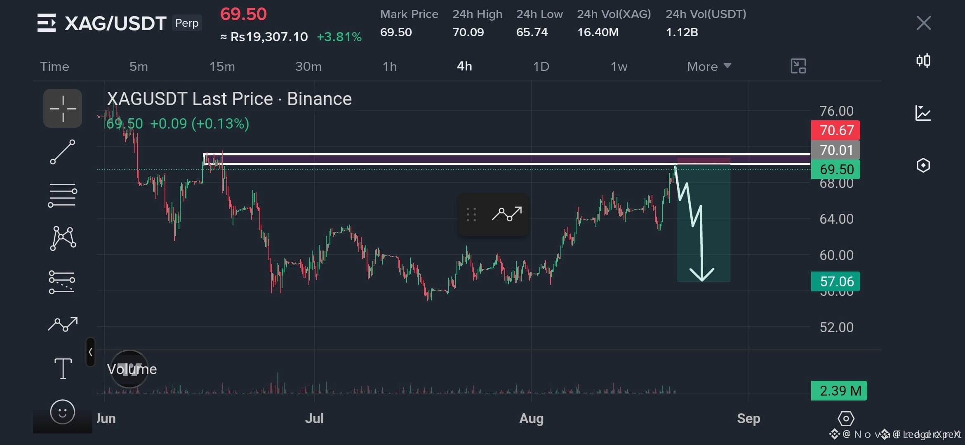Open chart indicators icon on right panel
The width and height of the screenshot is (965, 445).
pos(923,113)
